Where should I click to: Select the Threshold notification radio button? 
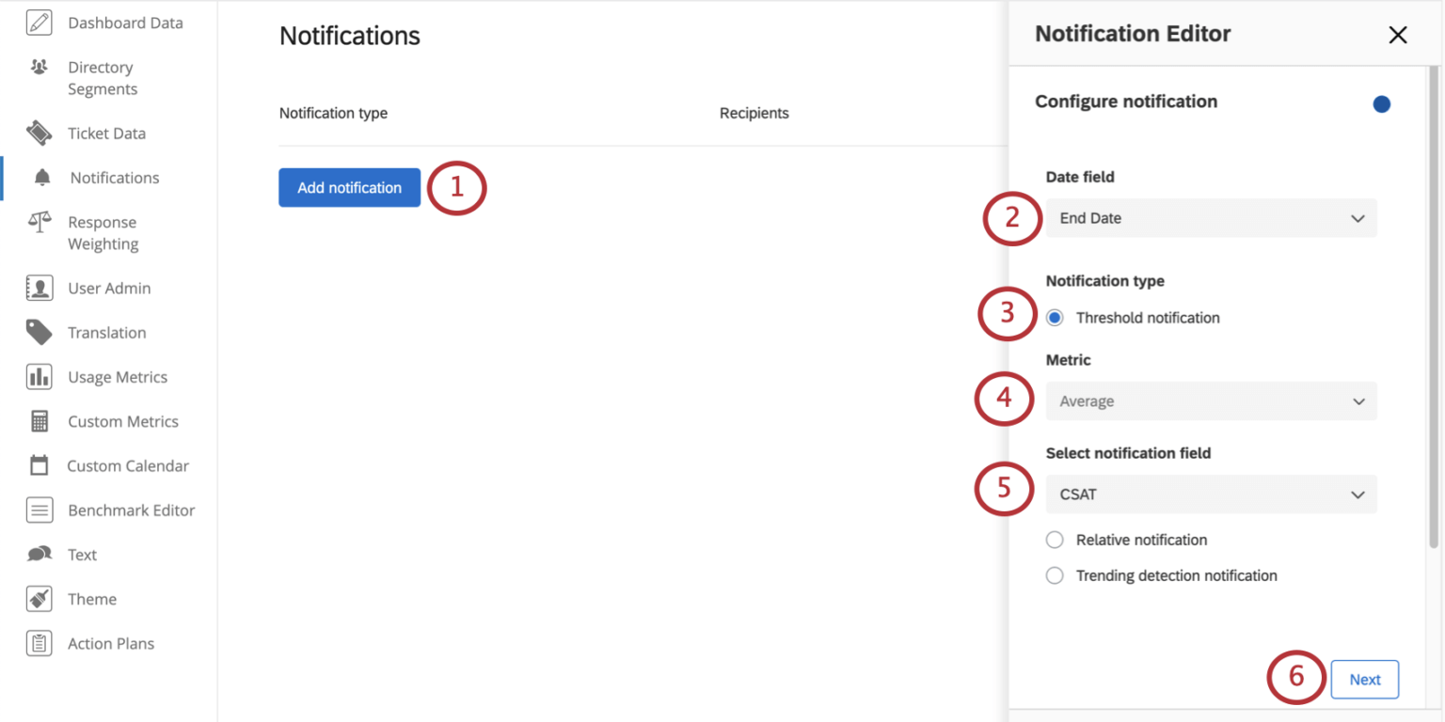click(1055, 317)
